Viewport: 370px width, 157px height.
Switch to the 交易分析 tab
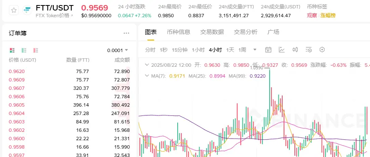tap(245, 32)
